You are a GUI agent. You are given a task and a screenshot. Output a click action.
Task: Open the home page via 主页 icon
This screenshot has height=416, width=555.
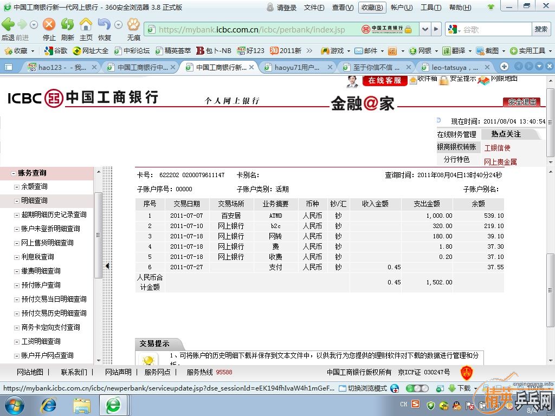86,24
